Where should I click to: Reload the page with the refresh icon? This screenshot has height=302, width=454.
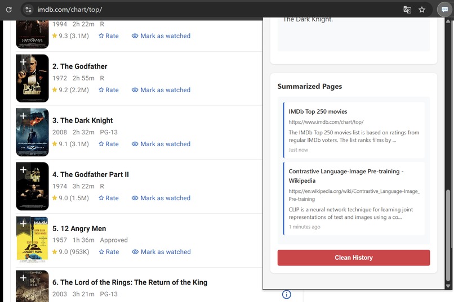click(8, 10)
